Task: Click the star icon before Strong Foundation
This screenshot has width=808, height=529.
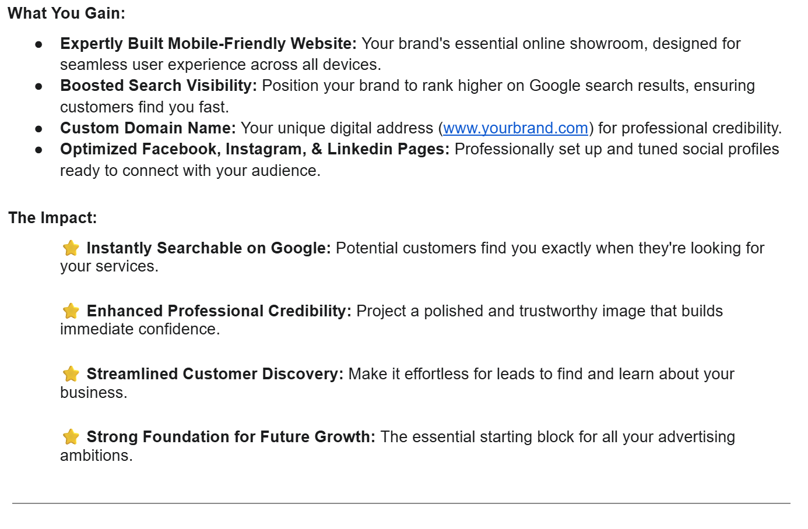Action: coord(71,436)
